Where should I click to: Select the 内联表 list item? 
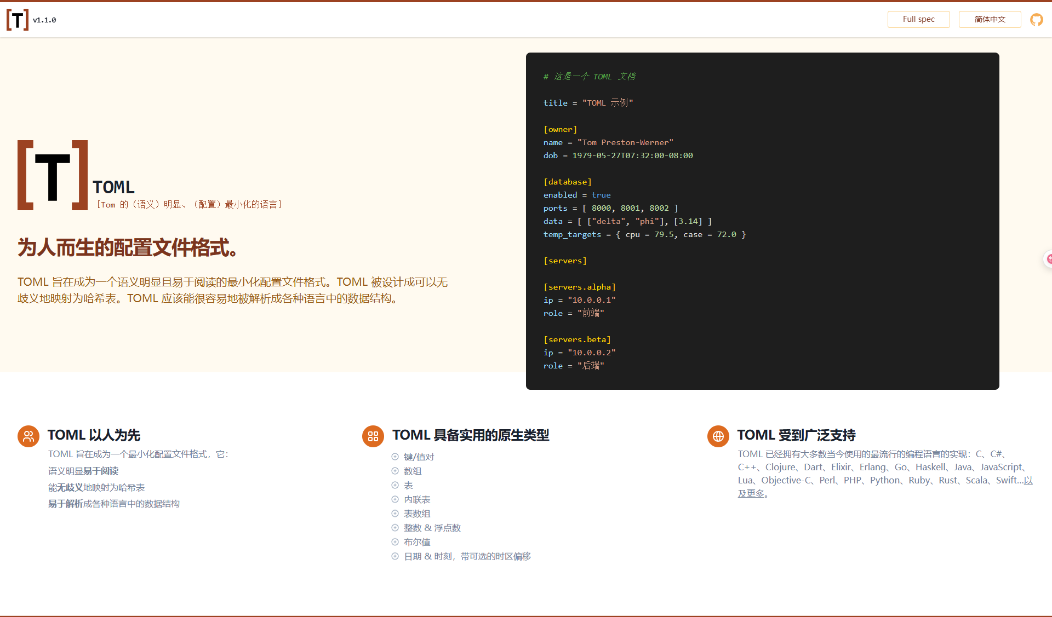pos(417,499)
